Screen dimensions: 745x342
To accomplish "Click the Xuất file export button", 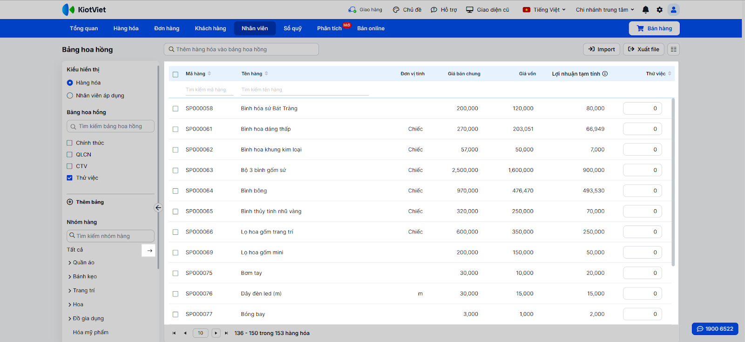I will [643, 49].
